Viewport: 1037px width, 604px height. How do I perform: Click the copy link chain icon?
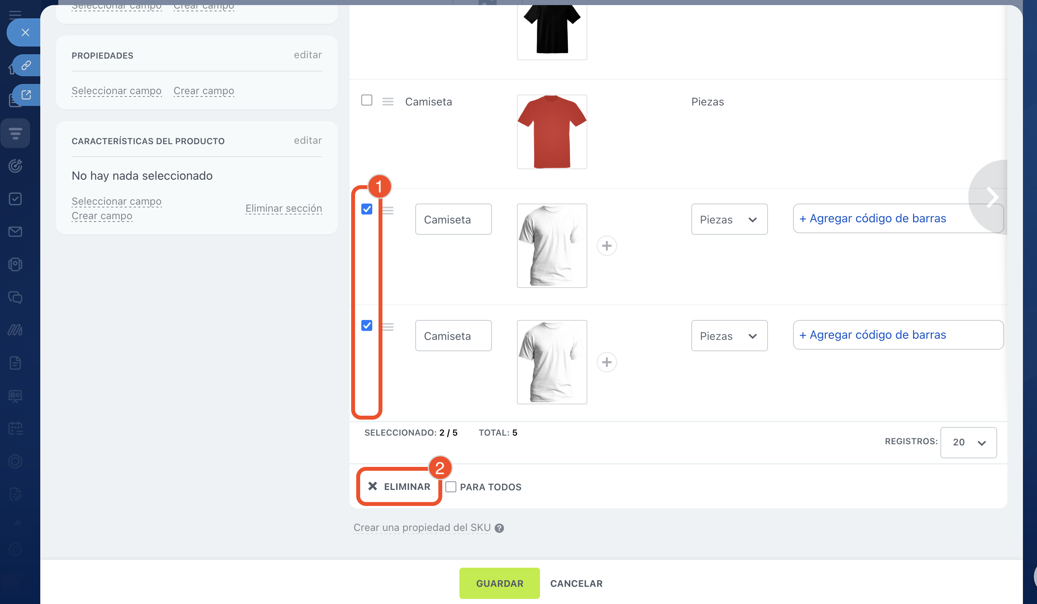click(x=26, y=65)
